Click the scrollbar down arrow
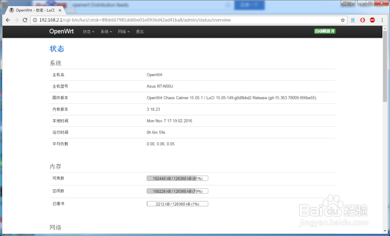The image size is (390, 236). [x=385, y=232]
